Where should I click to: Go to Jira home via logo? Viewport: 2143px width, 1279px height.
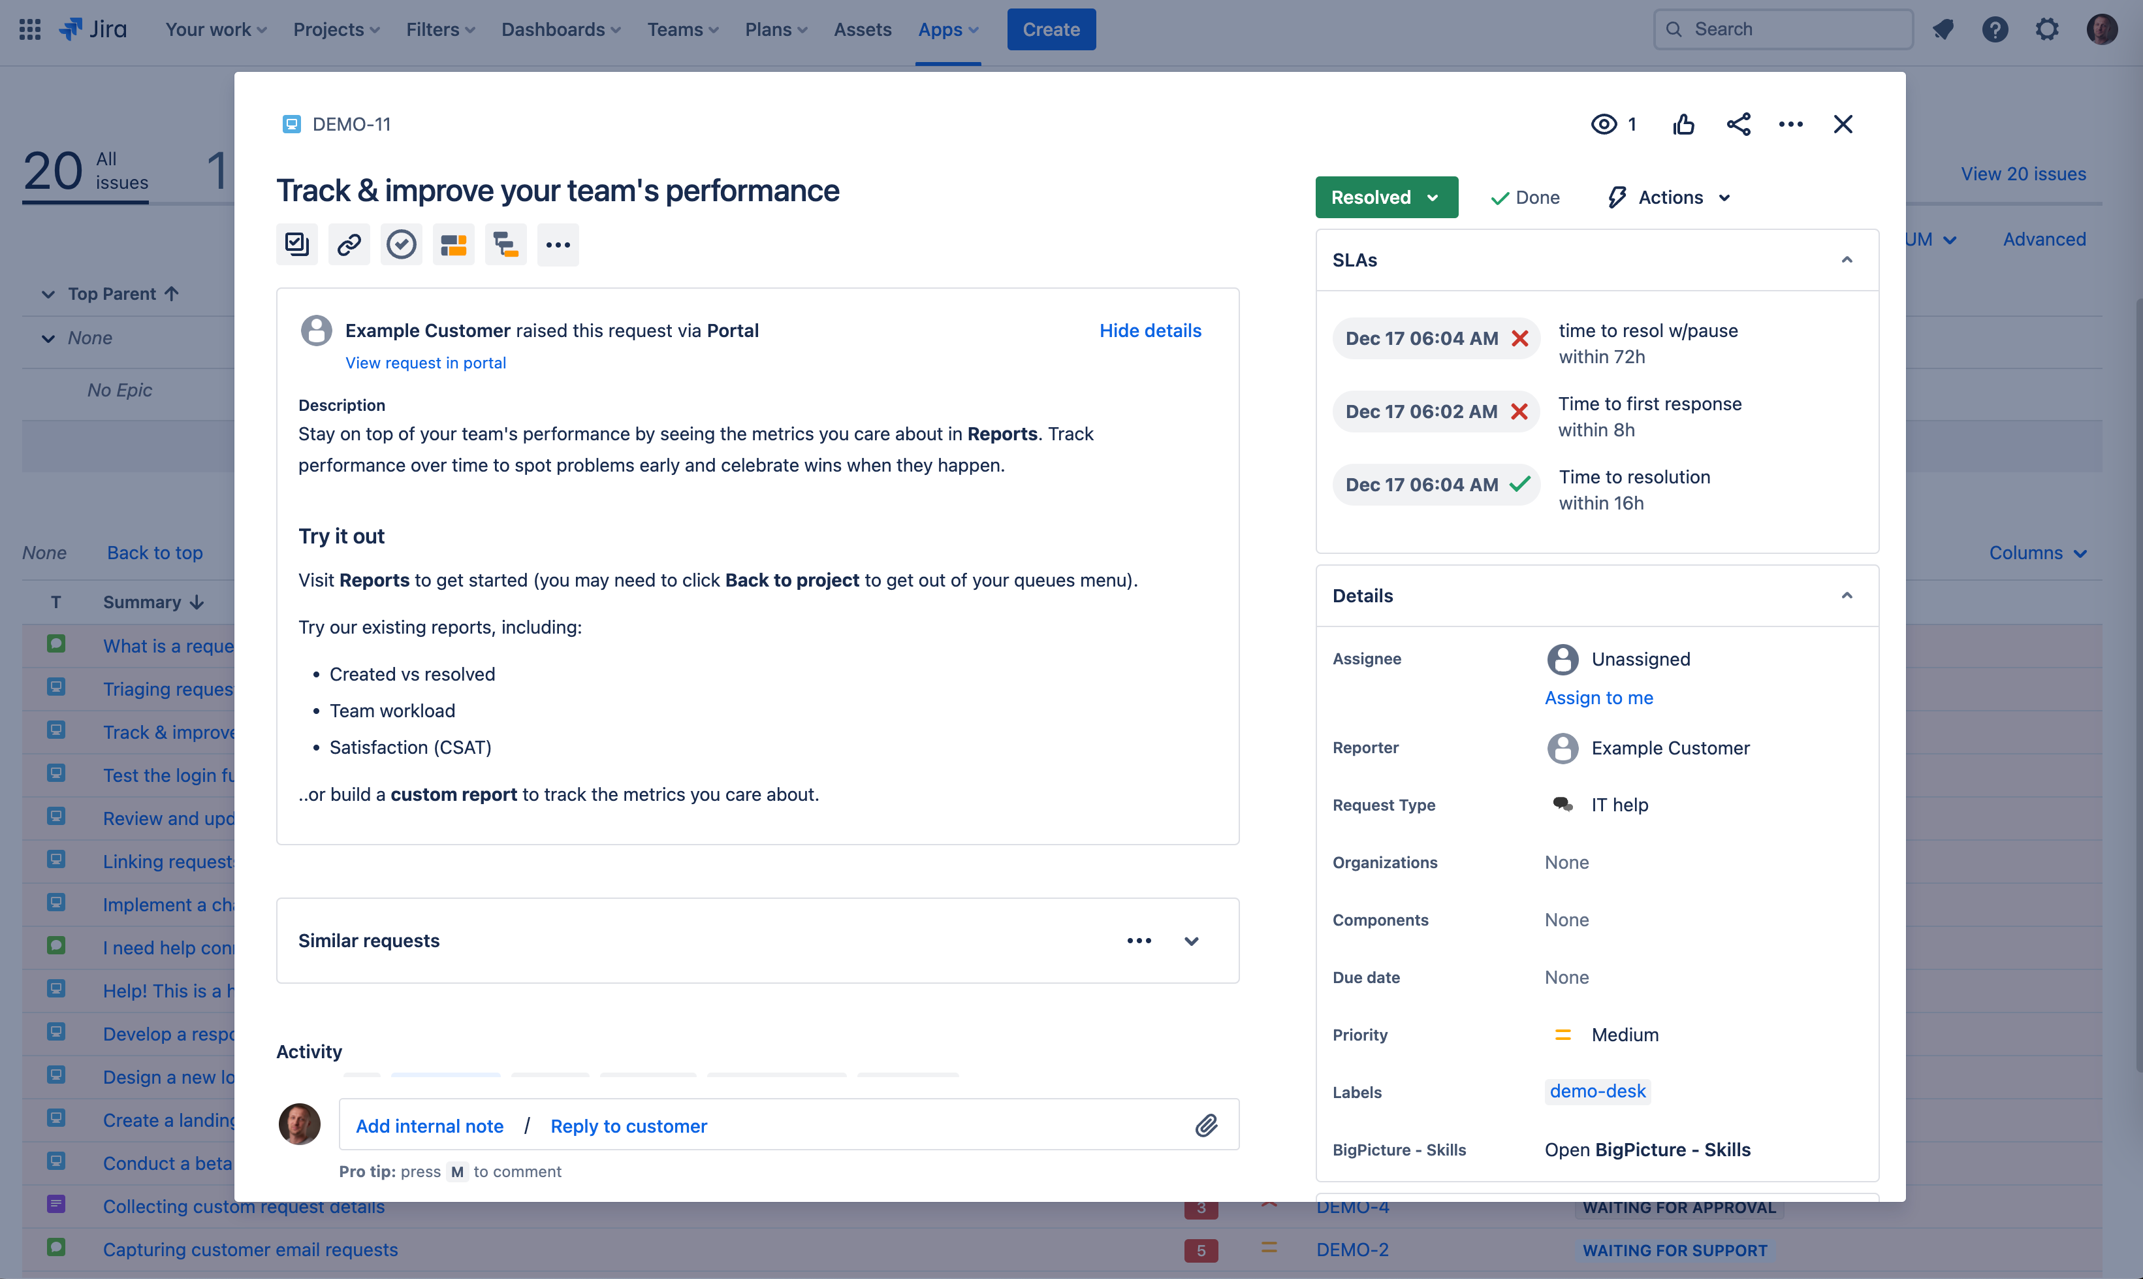click(x=92, y=29)
